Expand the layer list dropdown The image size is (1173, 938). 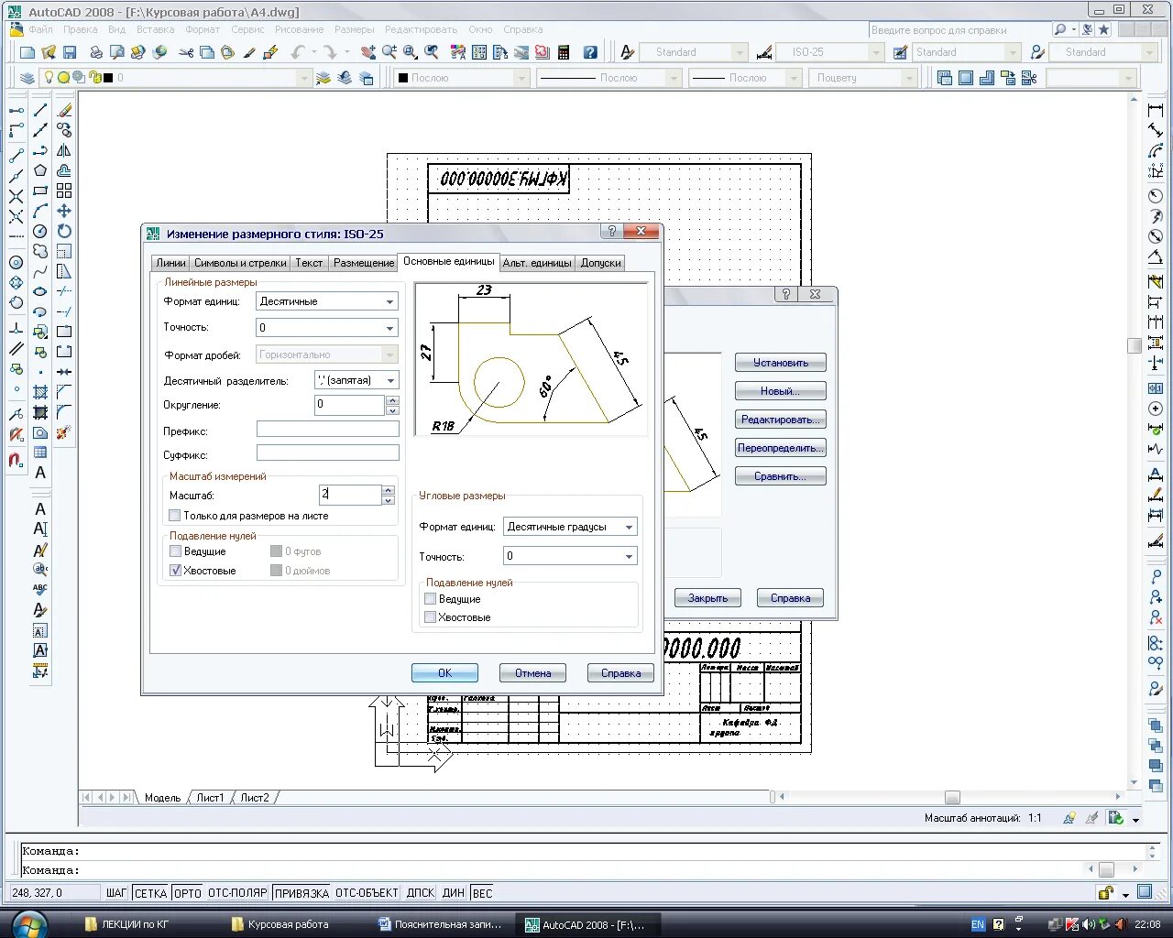tap(305, 78)
